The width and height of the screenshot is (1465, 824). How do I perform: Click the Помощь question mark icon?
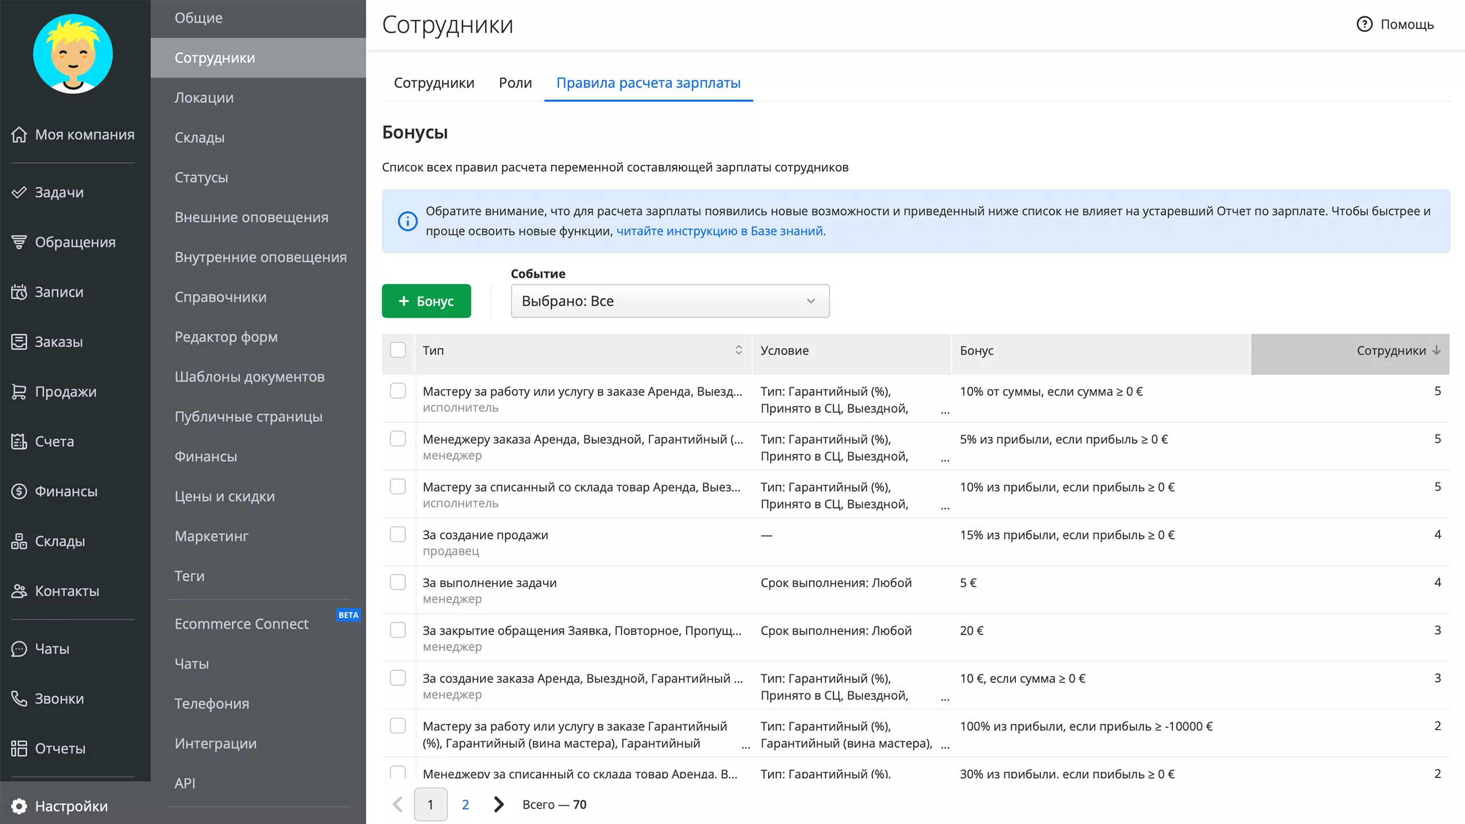pyautogui.click(x=1364, y=24)
